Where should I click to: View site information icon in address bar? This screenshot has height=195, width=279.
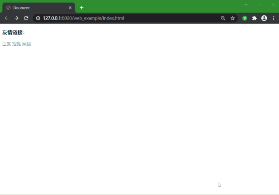click(38, 18)
